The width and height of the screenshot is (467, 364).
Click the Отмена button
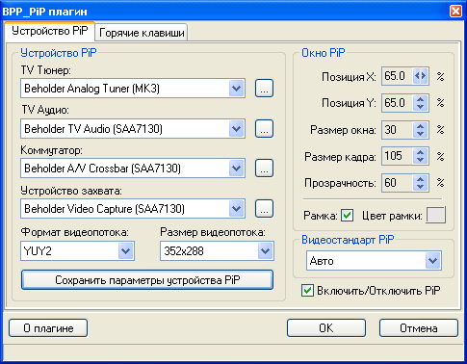pyautogui.click(x=419, y=328)
